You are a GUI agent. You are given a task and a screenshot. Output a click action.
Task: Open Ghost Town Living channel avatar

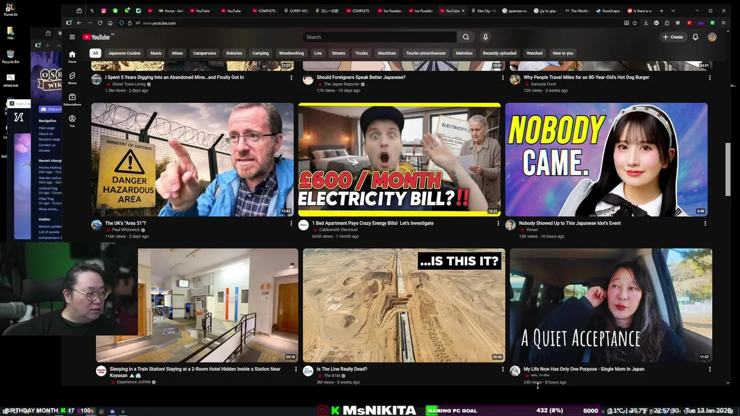[x=97, y=80]
